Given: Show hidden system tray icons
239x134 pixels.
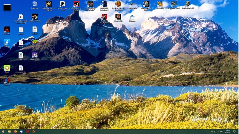Looking at the screenshot, I should click(212, 132).
